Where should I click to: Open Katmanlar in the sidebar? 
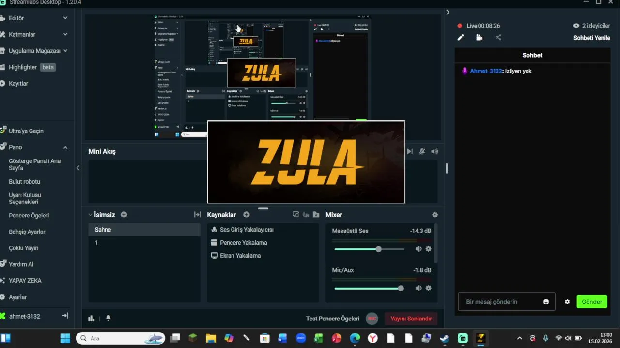[22, 35]
